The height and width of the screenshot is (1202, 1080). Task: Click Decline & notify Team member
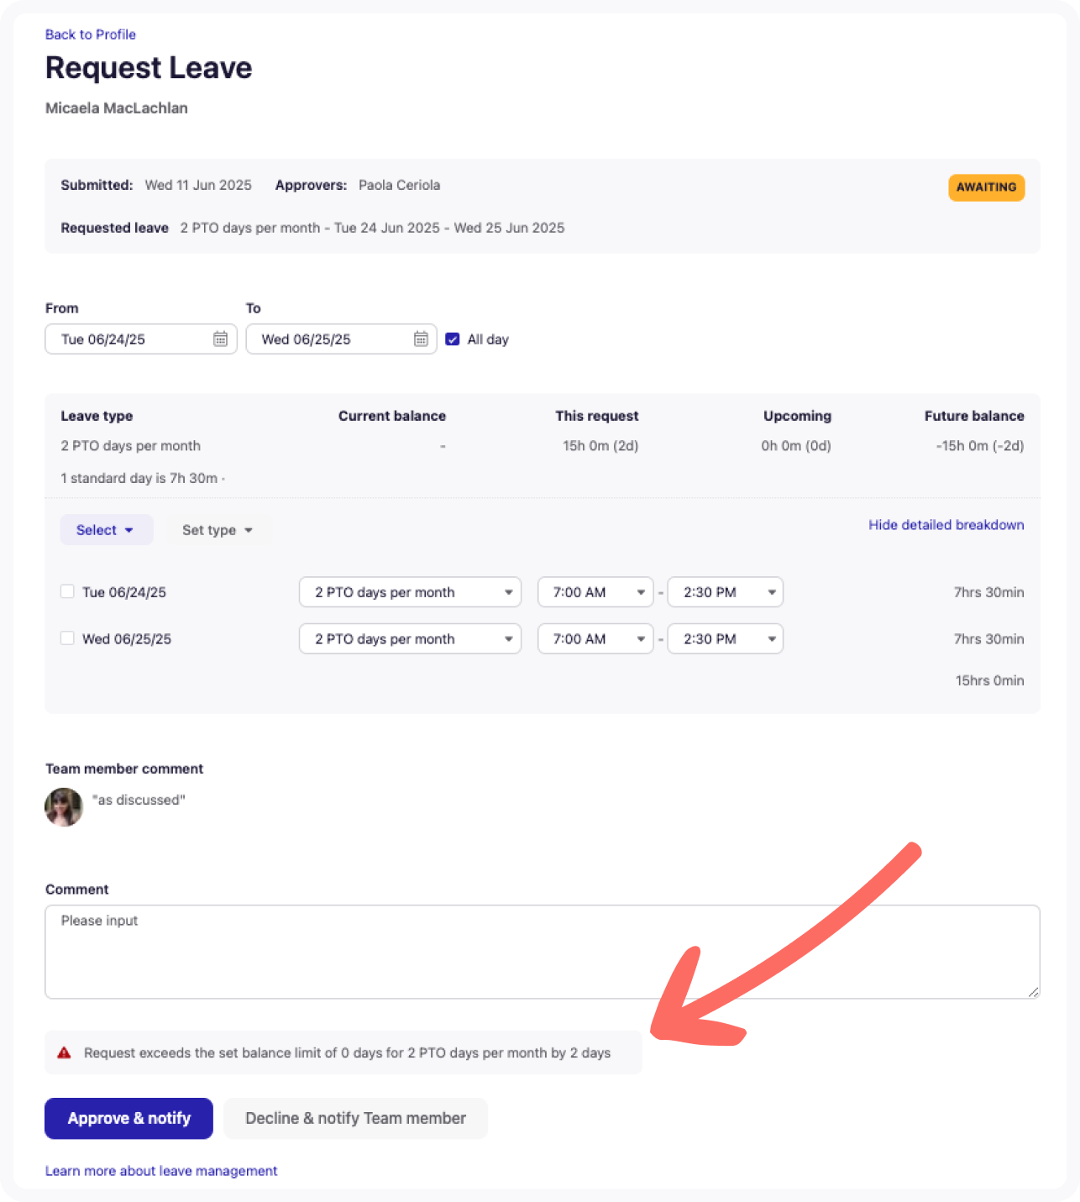pos(355,1118)
